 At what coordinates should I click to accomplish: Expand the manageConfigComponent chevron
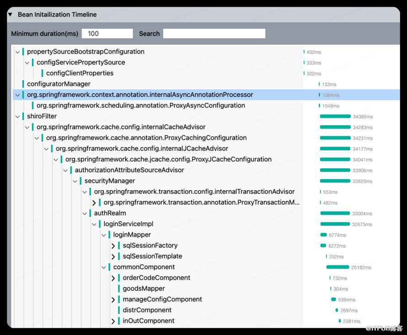coord(113,300)
